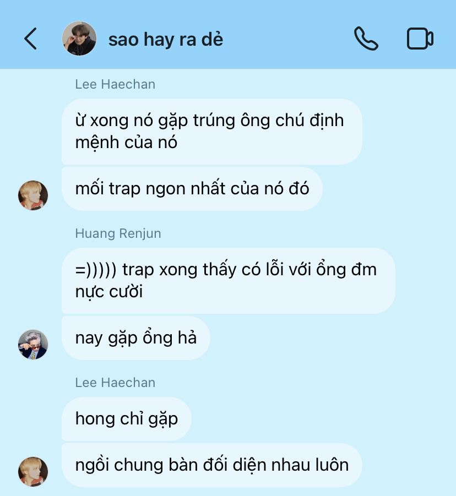Tap the words 'mệnh của nó' in Haechan's message

point(126,143)
